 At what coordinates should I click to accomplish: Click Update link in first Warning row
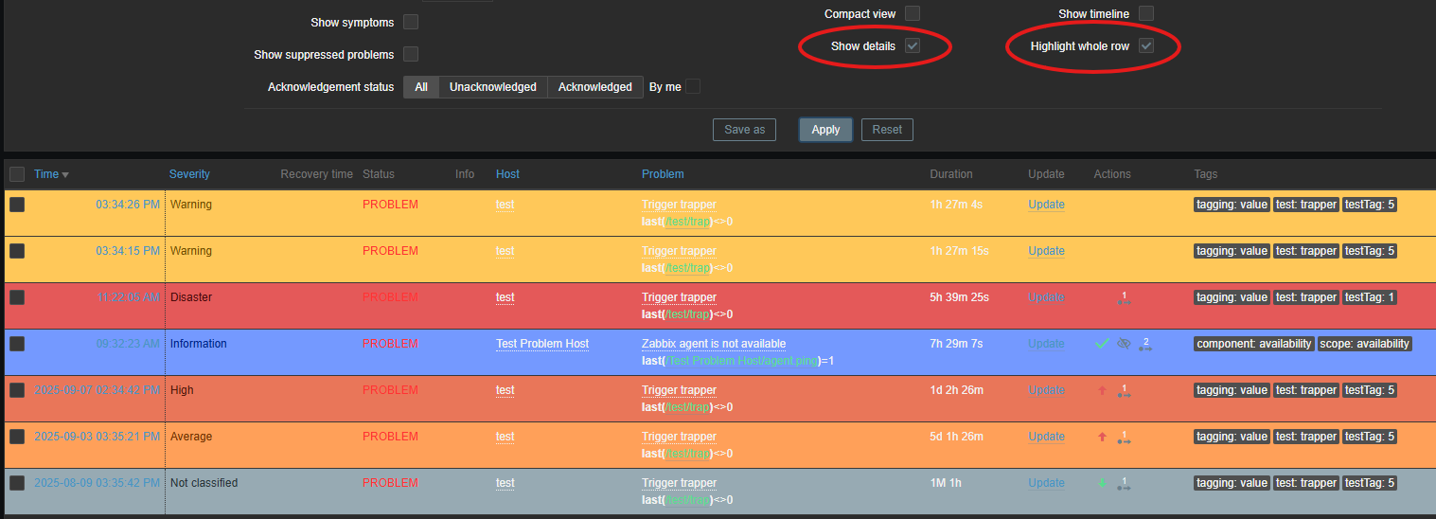pyautogui.click(x=1046, y=205)
